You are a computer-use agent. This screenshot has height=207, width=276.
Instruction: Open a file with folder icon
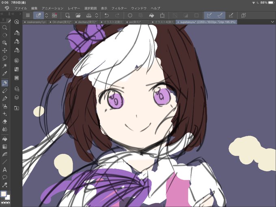[x=78, y=15]
